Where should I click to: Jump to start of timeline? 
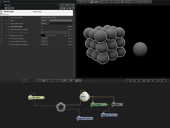128,81
